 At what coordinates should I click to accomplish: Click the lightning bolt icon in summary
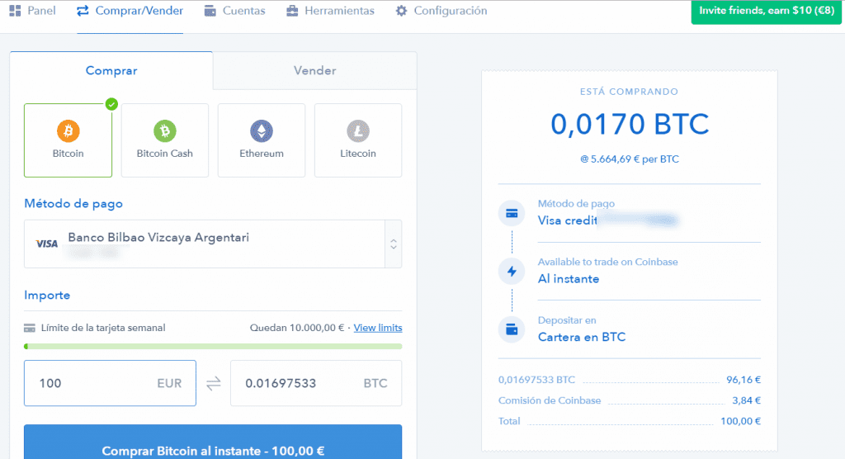(512, 272)
